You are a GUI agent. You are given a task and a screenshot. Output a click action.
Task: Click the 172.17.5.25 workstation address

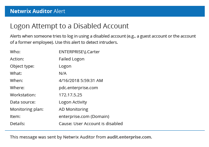click(70, 95)
